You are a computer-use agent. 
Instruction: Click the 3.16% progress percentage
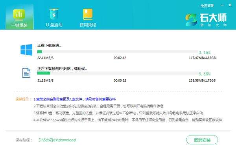[x=205, y=52]
